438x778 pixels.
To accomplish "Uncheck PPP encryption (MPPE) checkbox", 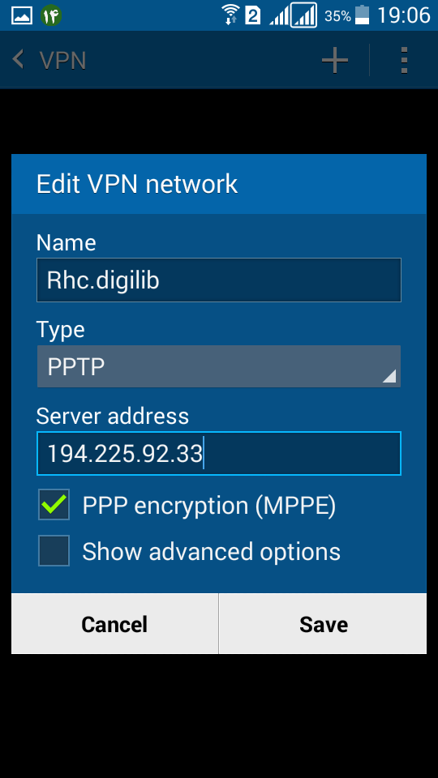I will [54, 505].
